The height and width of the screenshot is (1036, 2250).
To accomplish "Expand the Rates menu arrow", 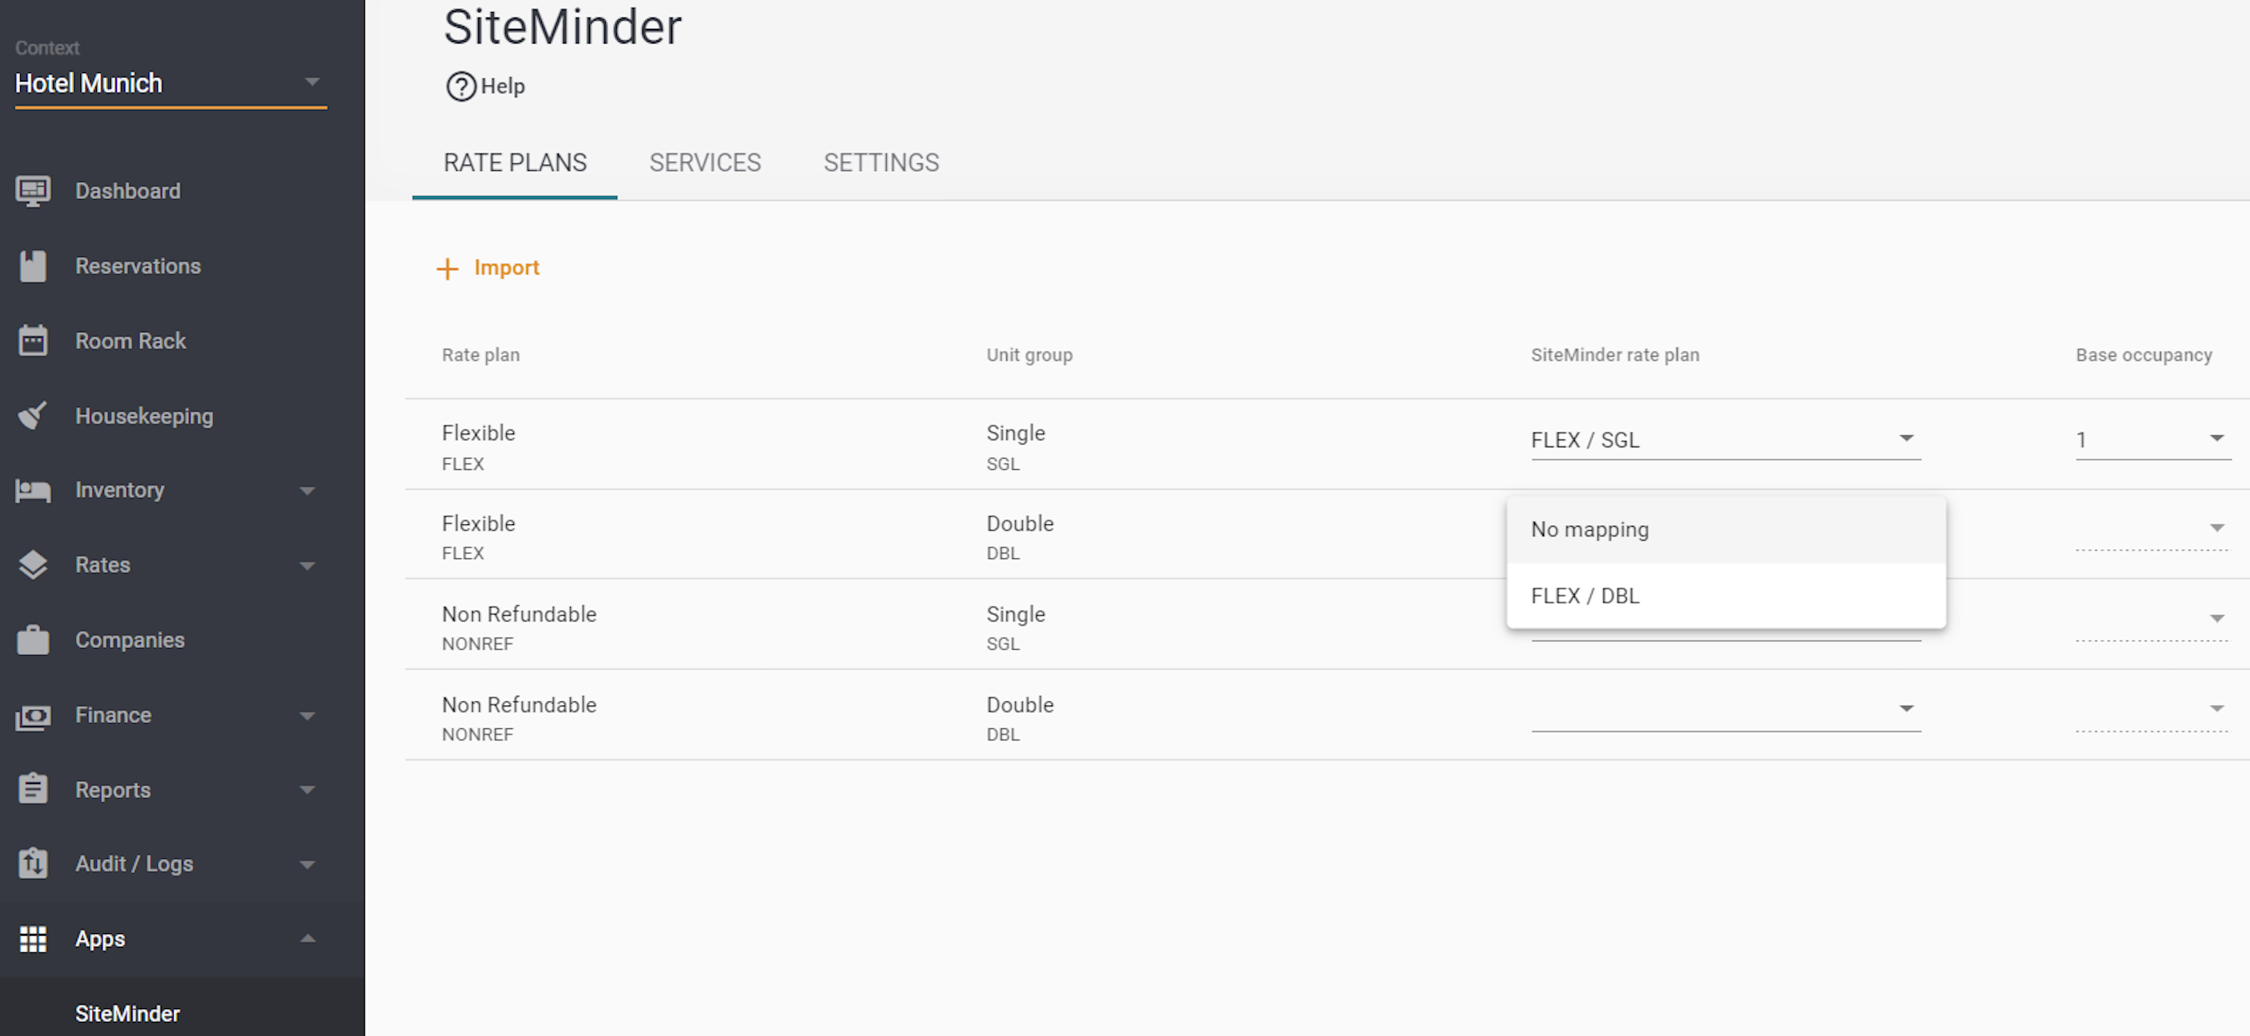I will tap(307, 566).
